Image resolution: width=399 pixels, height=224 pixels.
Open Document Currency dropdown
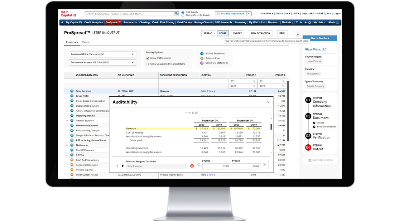(103, 62)
